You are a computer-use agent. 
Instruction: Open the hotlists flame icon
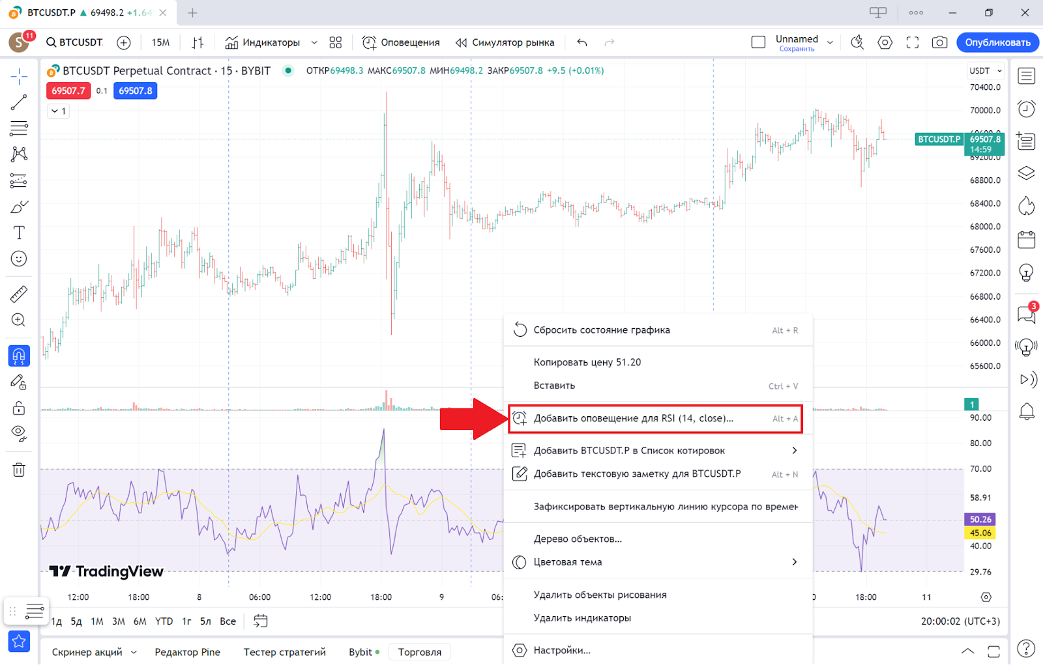click(1027, 206)
